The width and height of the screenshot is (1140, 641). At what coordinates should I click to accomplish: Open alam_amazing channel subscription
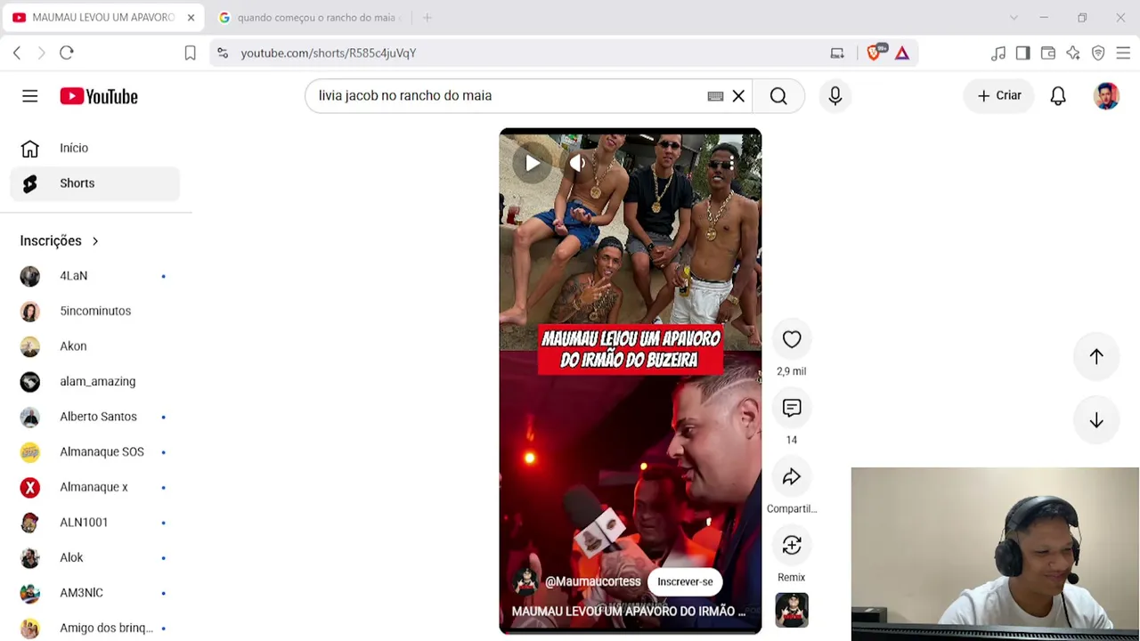coord(95,381)
